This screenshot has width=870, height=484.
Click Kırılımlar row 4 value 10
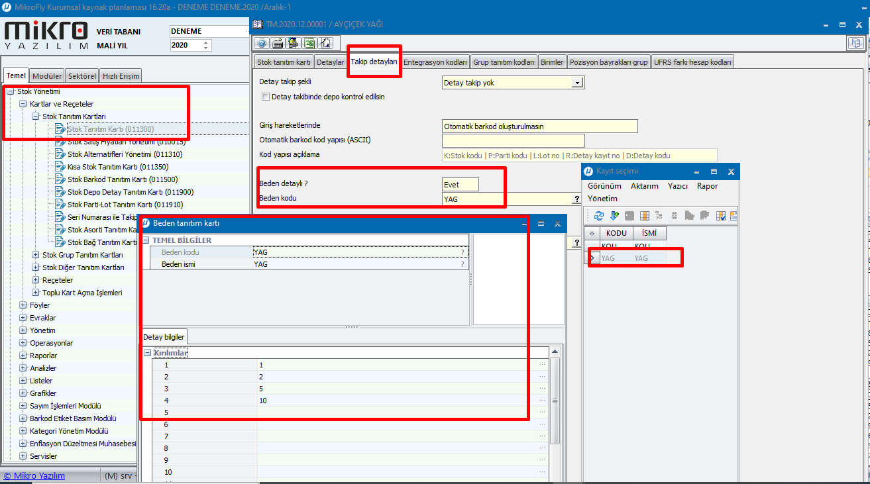[x=403, y=401]
